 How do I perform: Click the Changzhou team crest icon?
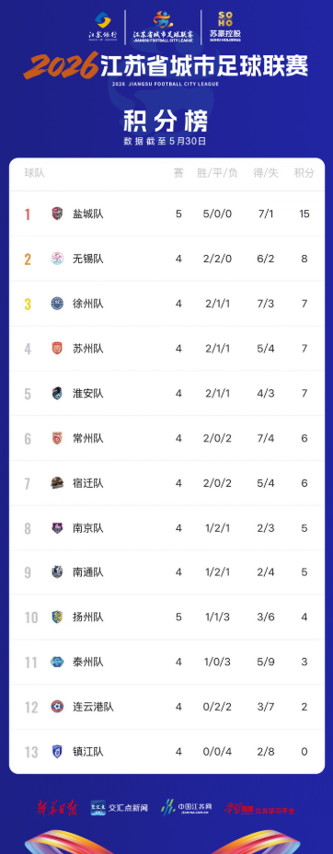click(57, 438)
